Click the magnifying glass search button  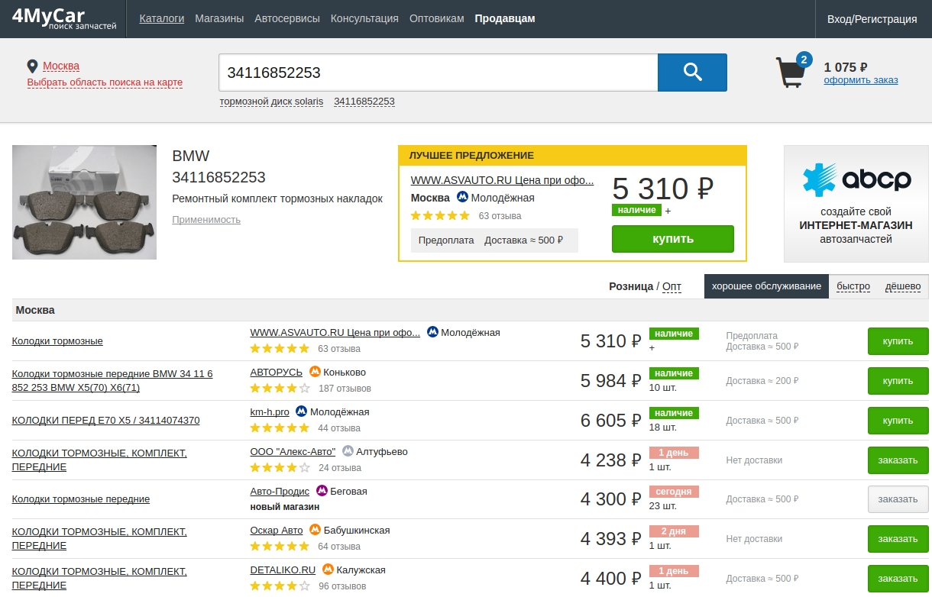pos(692,73)
